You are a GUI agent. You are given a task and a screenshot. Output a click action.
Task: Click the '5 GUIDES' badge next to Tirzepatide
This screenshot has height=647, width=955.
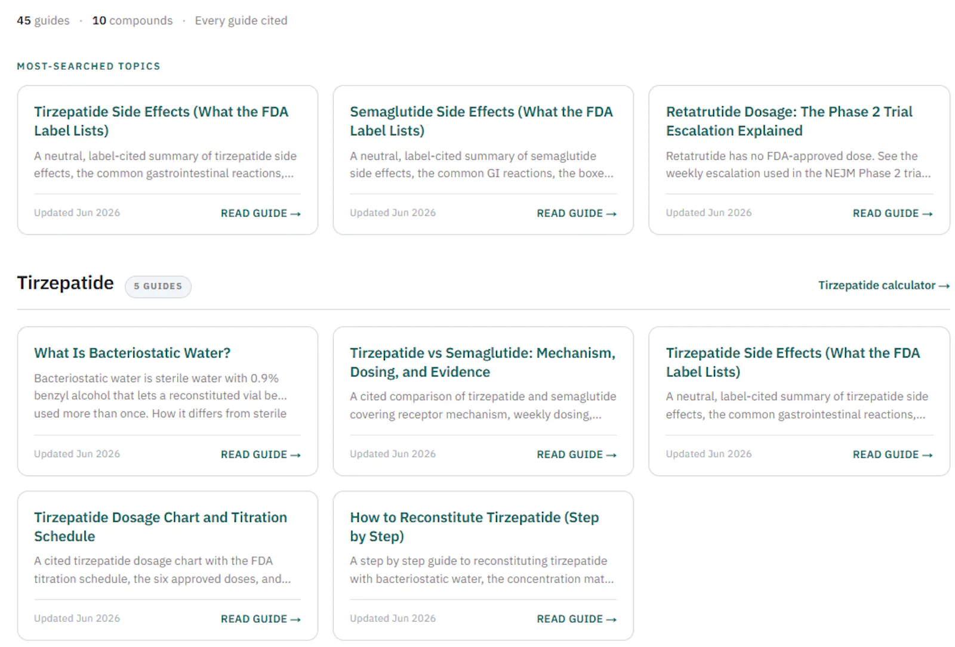(158, 286)
